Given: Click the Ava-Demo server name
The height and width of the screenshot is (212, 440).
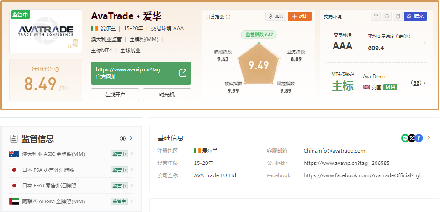Looking at the screenshot, I should pyautogui.click(x=374, y=77).
